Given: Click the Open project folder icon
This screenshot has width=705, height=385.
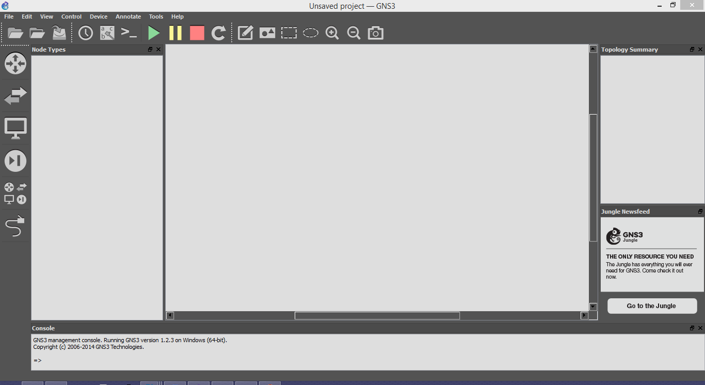Looking at the screenshot, I should 37,33.
